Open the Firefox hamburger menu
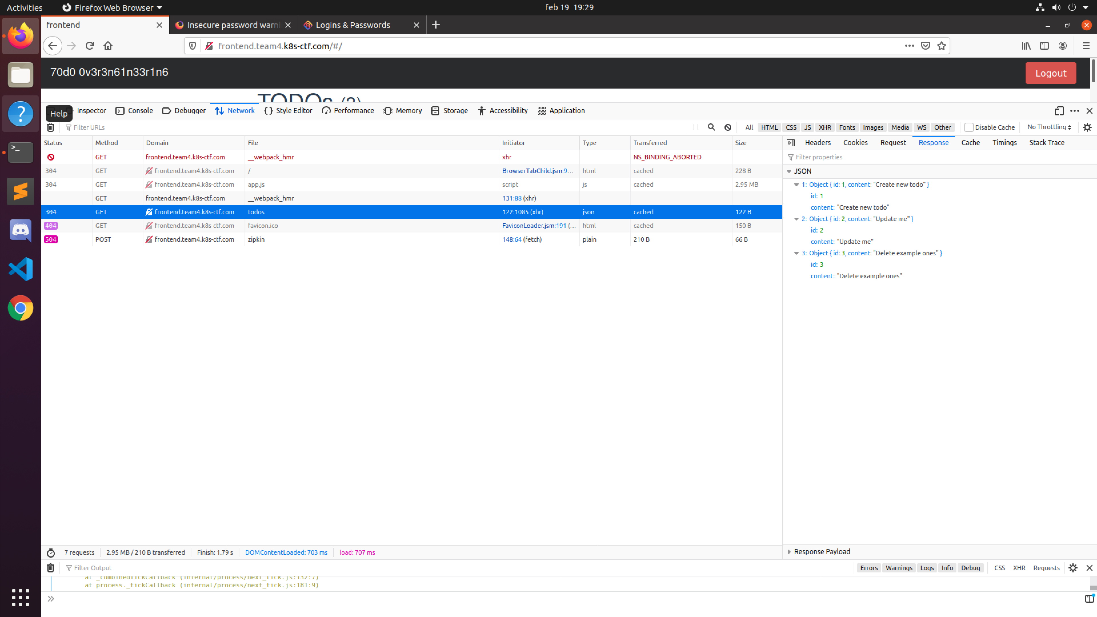The image size is (1097, 617). pos(1086,46)
